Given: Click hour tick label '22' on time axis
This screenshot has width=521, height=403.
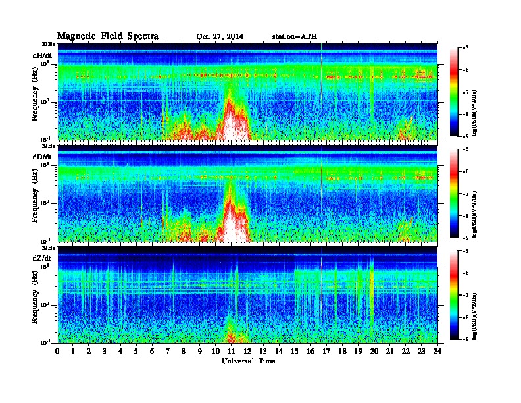Looking at the screenshot, I should tap(406, 352).
